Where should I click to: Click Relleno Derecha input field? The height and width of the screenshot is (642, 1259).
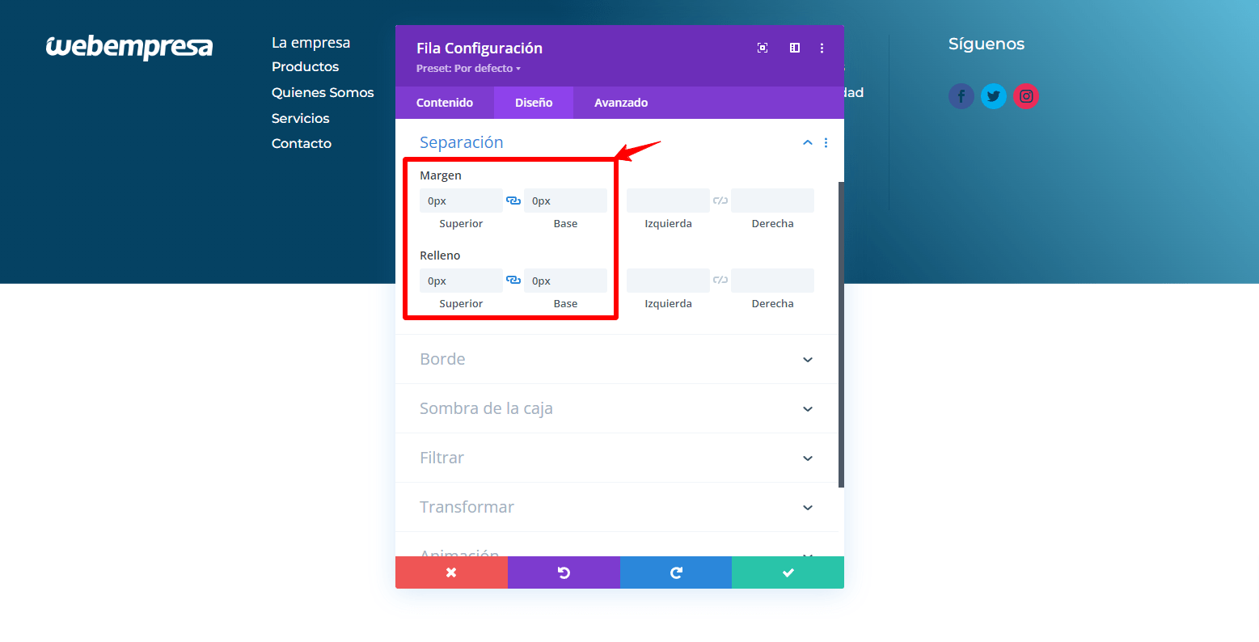pyautogui.click(x=772, y=281)
